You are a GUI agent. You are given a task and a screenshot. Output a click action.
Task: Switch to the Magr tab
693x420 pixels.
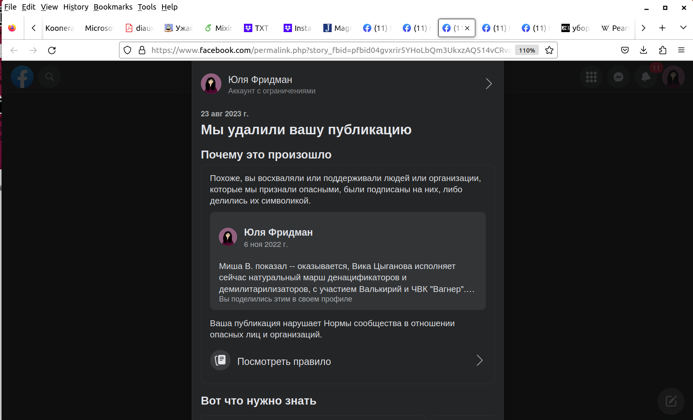point(338,28)
